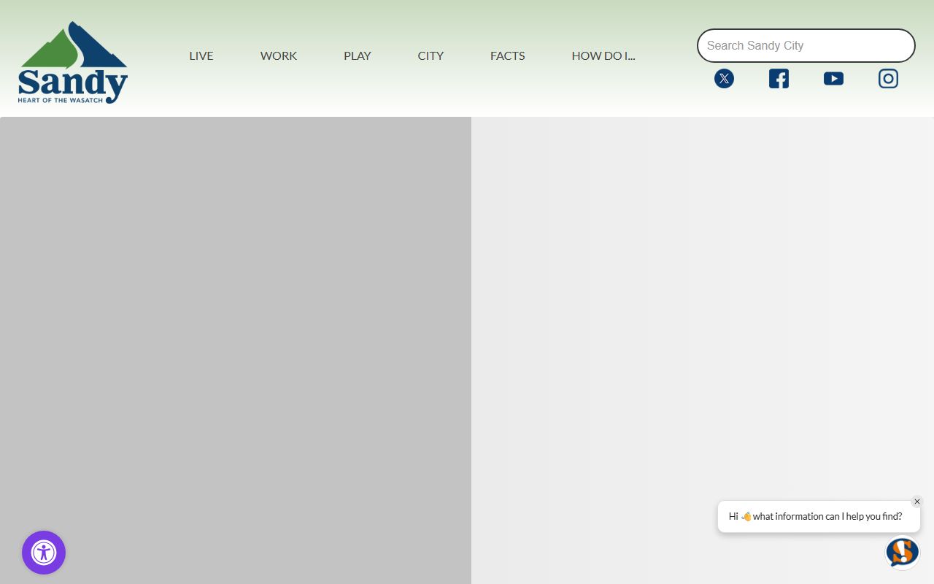934x584 pixels.
Task: Open the FACTS menu item
Action: coord(508,55)
